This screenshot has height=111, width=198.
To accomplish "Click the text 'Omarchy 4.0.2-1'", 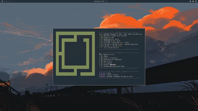I will (x=109, y=55).
